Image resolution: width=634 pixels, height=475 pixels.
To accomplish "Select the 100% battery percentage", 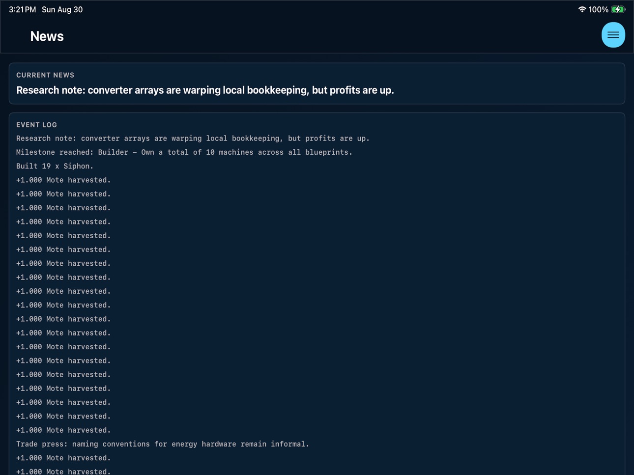I will pos(598,9).
